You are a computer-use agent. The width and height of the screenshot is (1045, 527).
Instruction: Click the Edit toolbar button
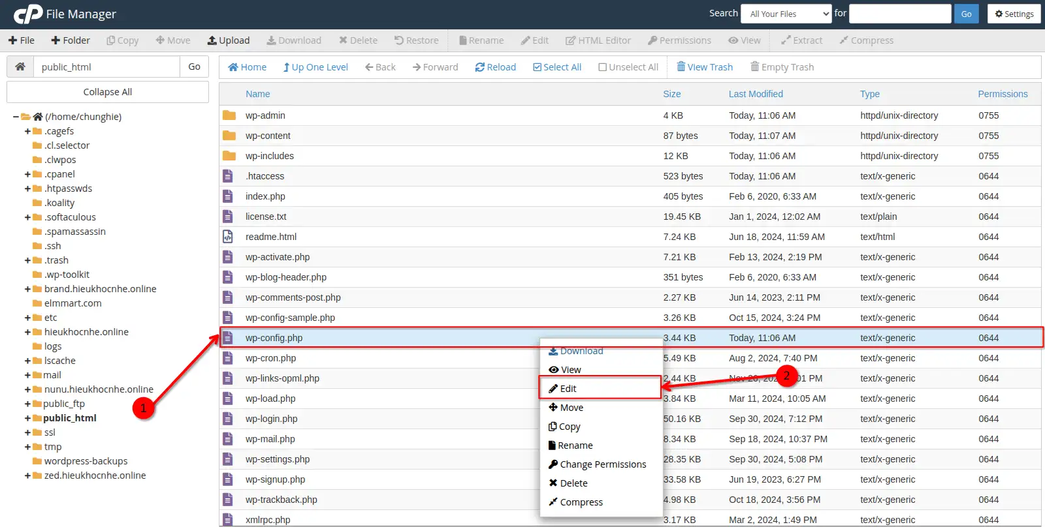(535, 40)
